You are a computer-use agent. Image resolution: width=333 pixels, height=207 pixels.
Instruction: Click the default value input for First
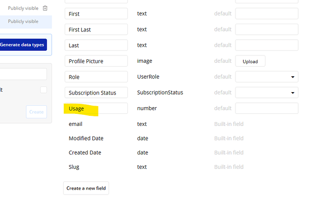pyautogui.click(x=266, y=14)
